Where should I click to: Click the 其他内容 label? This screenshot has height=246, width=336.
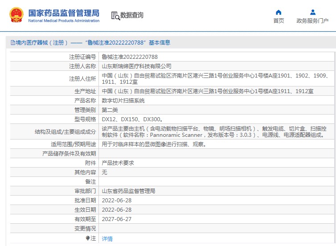click(x=85, y=172)
